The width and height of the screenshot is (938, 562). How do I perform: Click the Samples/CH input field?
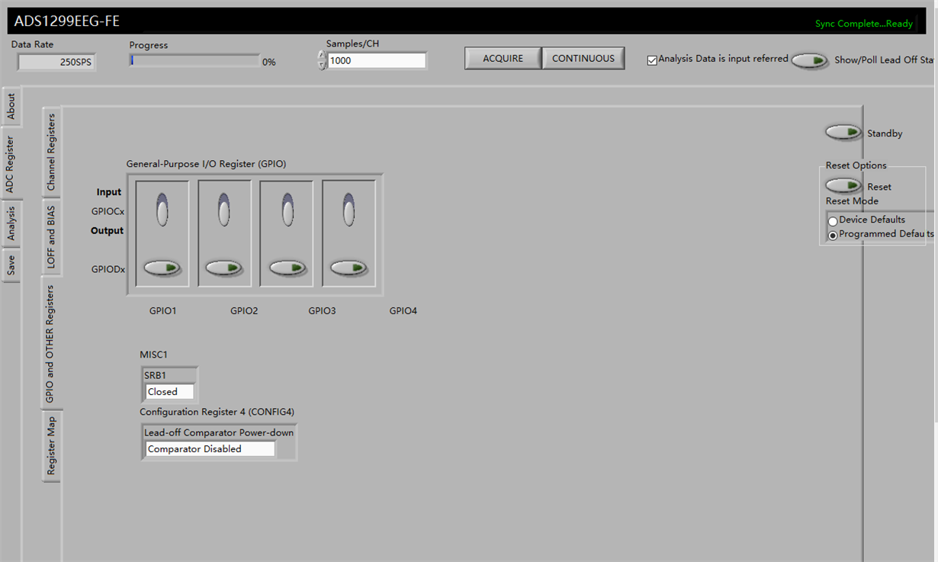pyautogui.click(x=377, y=60)
